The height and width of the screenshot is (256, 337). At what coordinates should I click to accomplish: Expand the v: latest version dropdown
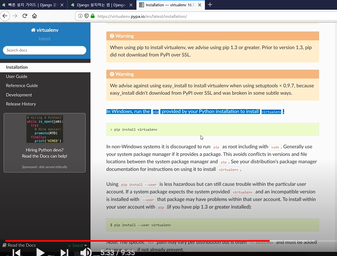pyautogui.click(x=77, y=245)
